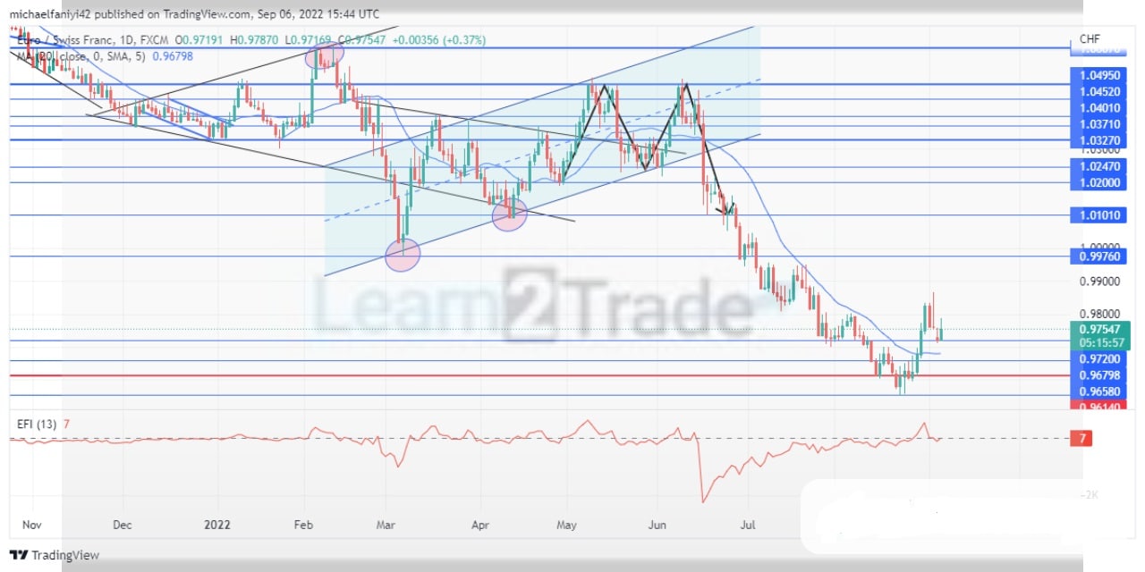Select the 1.03710 price level label
The width and height of the screenshot is (1145, 572).
click(x=1097, y=123)
